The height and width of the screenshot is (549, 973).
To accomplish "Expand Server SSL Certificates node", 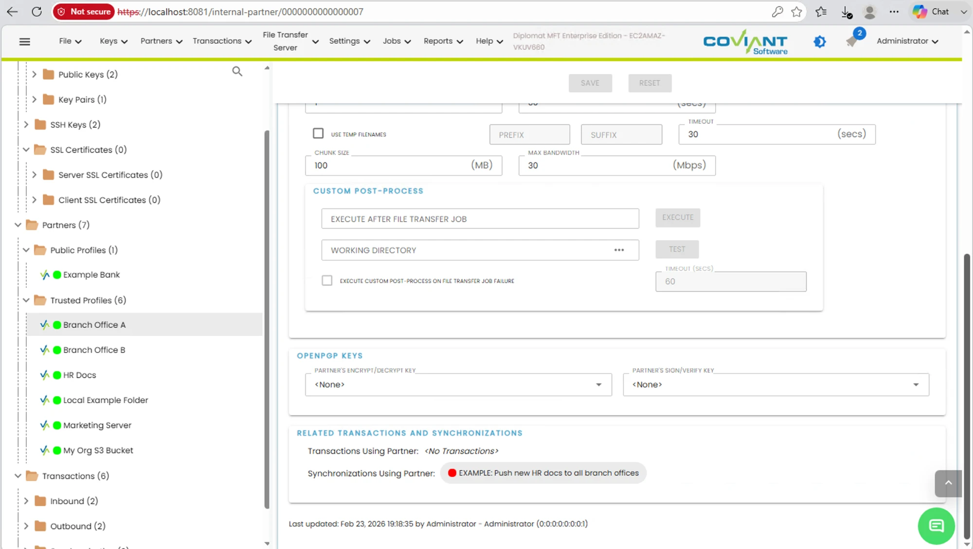I will (x=34, y=175).
